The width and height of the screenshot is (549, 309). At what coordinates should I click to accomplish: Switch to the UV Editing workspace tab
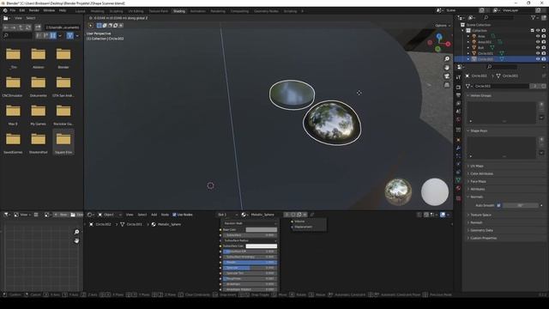pyautogui.click(x=136, y=11)
